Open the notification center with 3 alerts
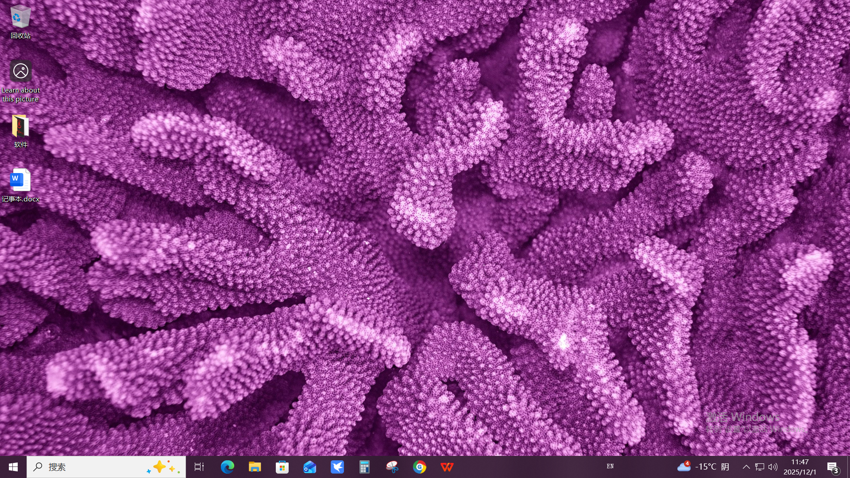The width and height of the screenshot is (850, 478). 832,467
